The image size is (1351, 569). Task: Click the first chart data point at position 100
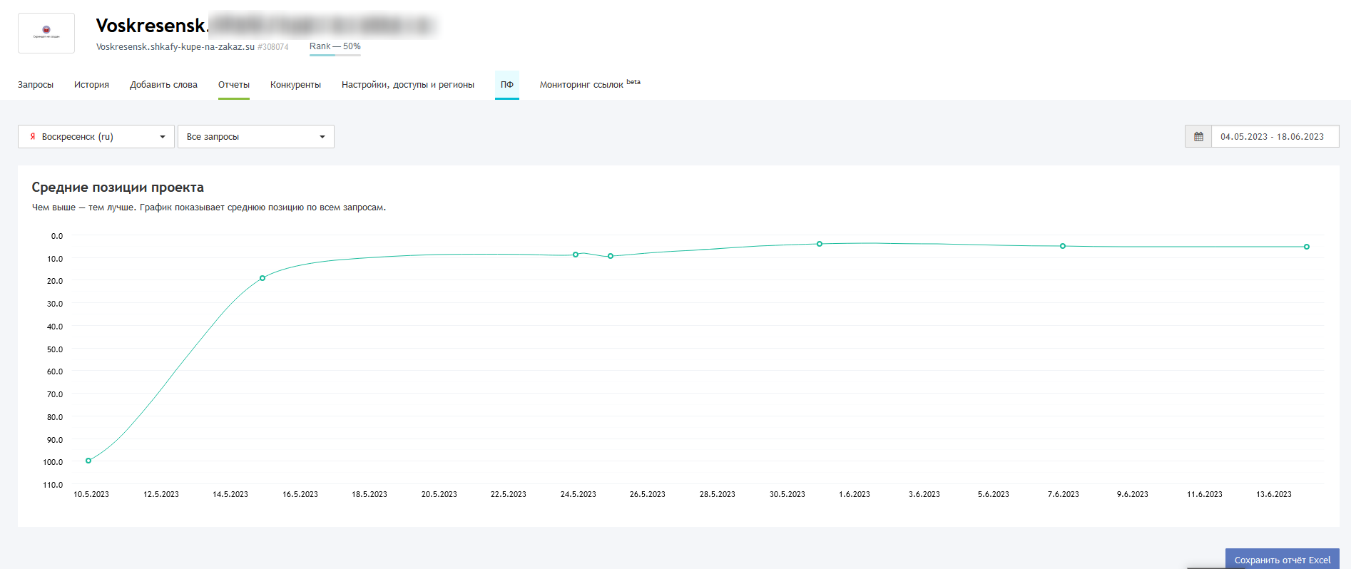tap(88, 461)
